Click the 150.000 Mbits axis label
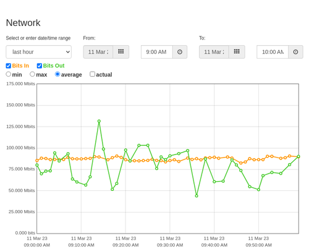Image resolution: width=309 pixels, height=249 pixels. pos(20,105)
